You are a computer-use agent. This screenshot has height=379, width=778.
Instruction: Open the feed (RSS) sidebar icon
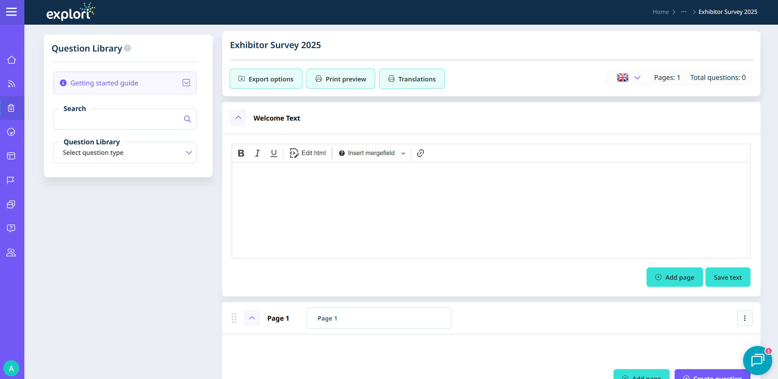click(x=11, y=84)
